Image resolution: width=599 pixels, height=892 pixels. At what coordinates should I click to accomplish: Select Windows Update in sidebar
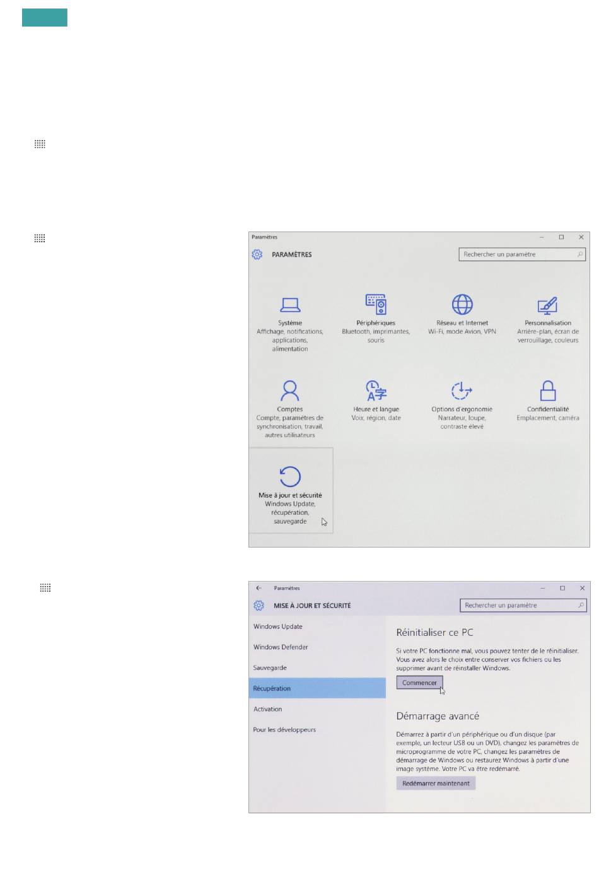[278, 626]
